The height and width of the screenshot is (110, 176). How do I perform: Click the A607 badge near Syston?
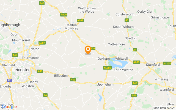coord(42,43)
